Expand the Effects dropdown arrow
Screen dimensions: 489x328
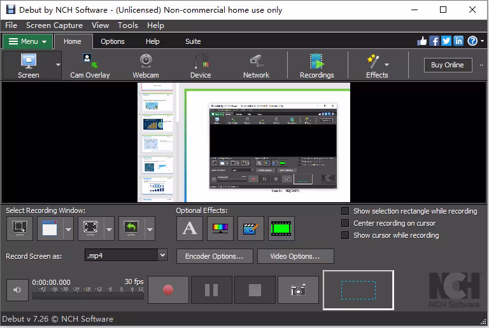[386, 65]
